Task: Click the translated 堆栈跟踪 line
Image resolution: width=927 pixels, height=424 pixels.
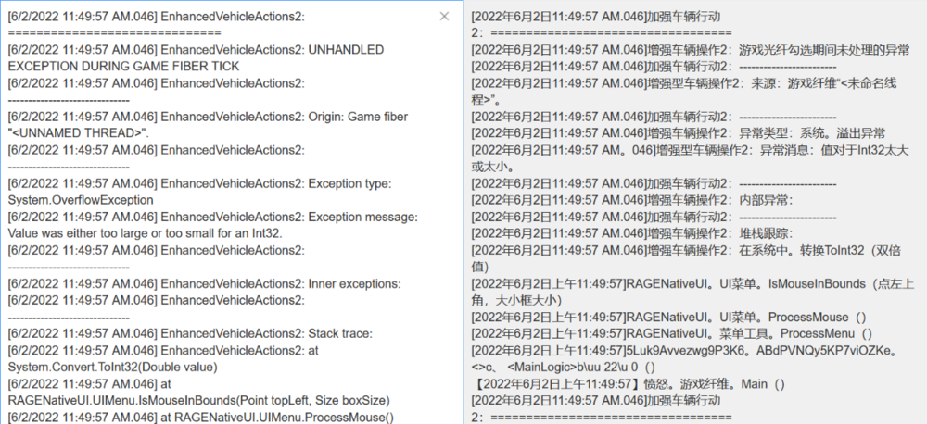Action: (632, 234)
